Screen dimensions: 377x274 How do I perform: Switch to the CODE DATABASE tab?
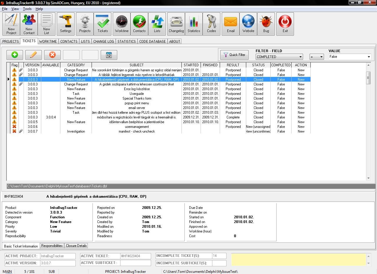[152, 42]
